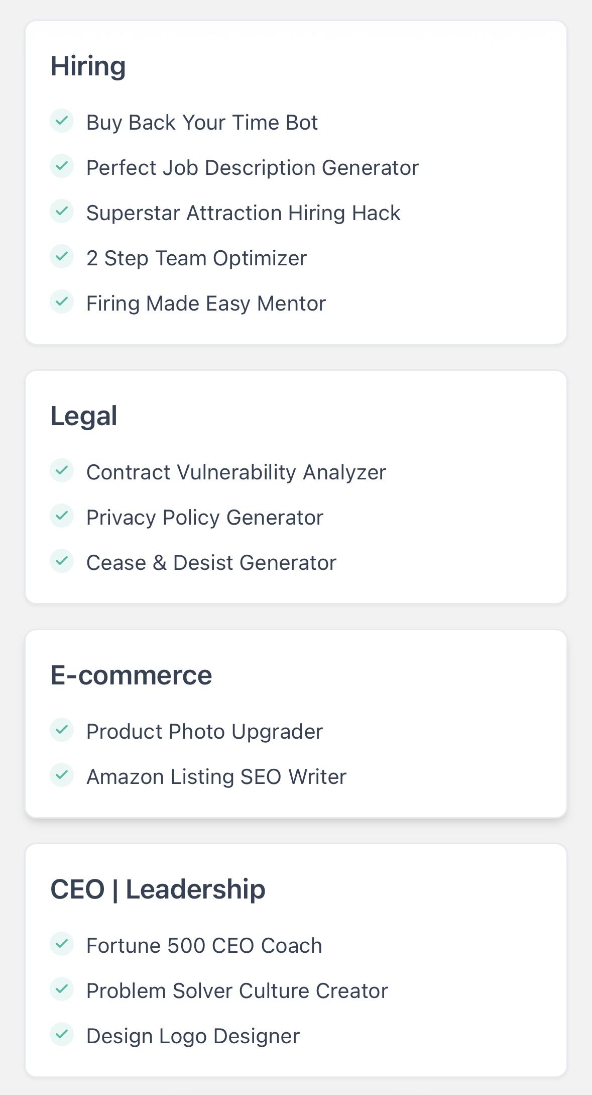This screenshot has height=1095, width=592.
Task: Click check icon next to Contract Vulnerability Analyzer
Action: tap(62, 471)
